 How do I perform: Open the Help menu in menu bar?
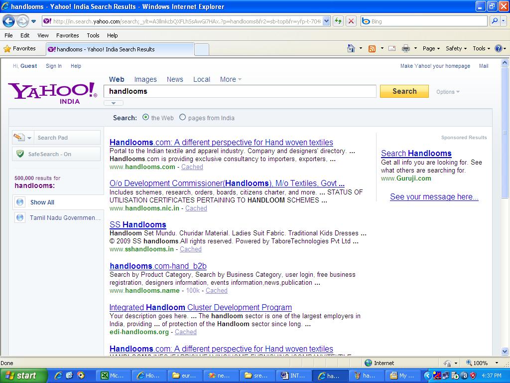pos(112,35)
